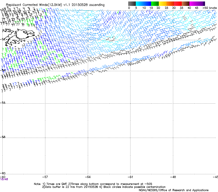
Task: Click the note line about Data buffer 22 hrs
Action: pos(104,187)
